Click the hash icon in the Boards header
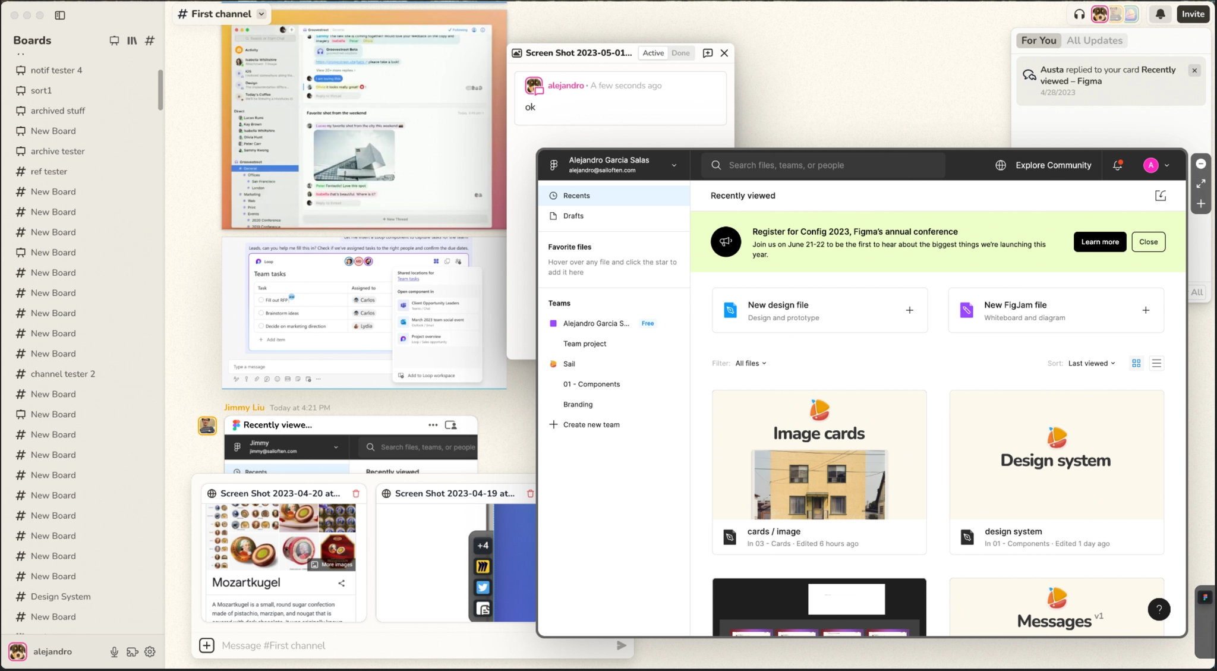1217x671 pixels. click(x=150, y=40)
